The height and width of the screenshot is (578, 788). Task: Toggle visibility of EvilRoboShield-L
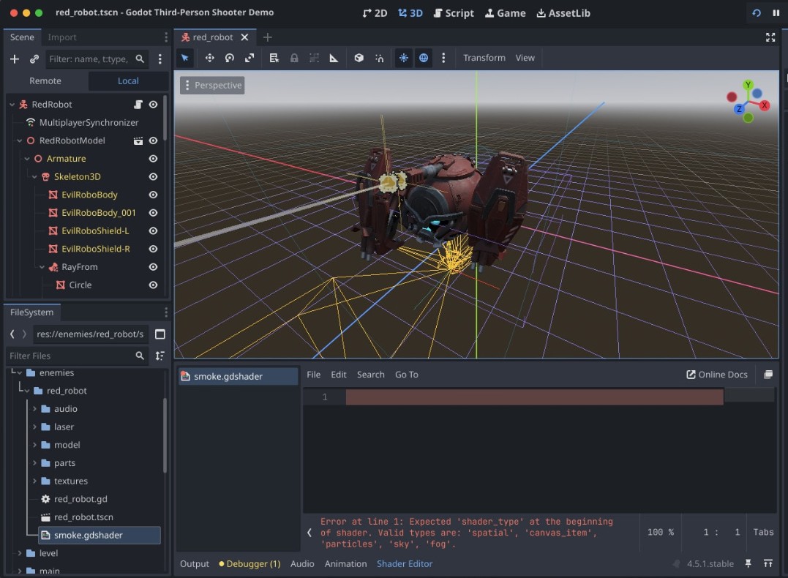click(x=154, y=230)
